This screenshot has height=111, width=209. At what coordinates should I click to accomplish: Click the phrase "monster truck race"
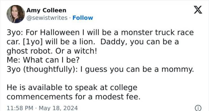coord(157,33)
